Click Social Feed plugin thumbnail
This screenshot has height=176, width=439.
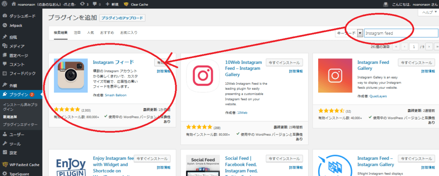coord(203,165)
